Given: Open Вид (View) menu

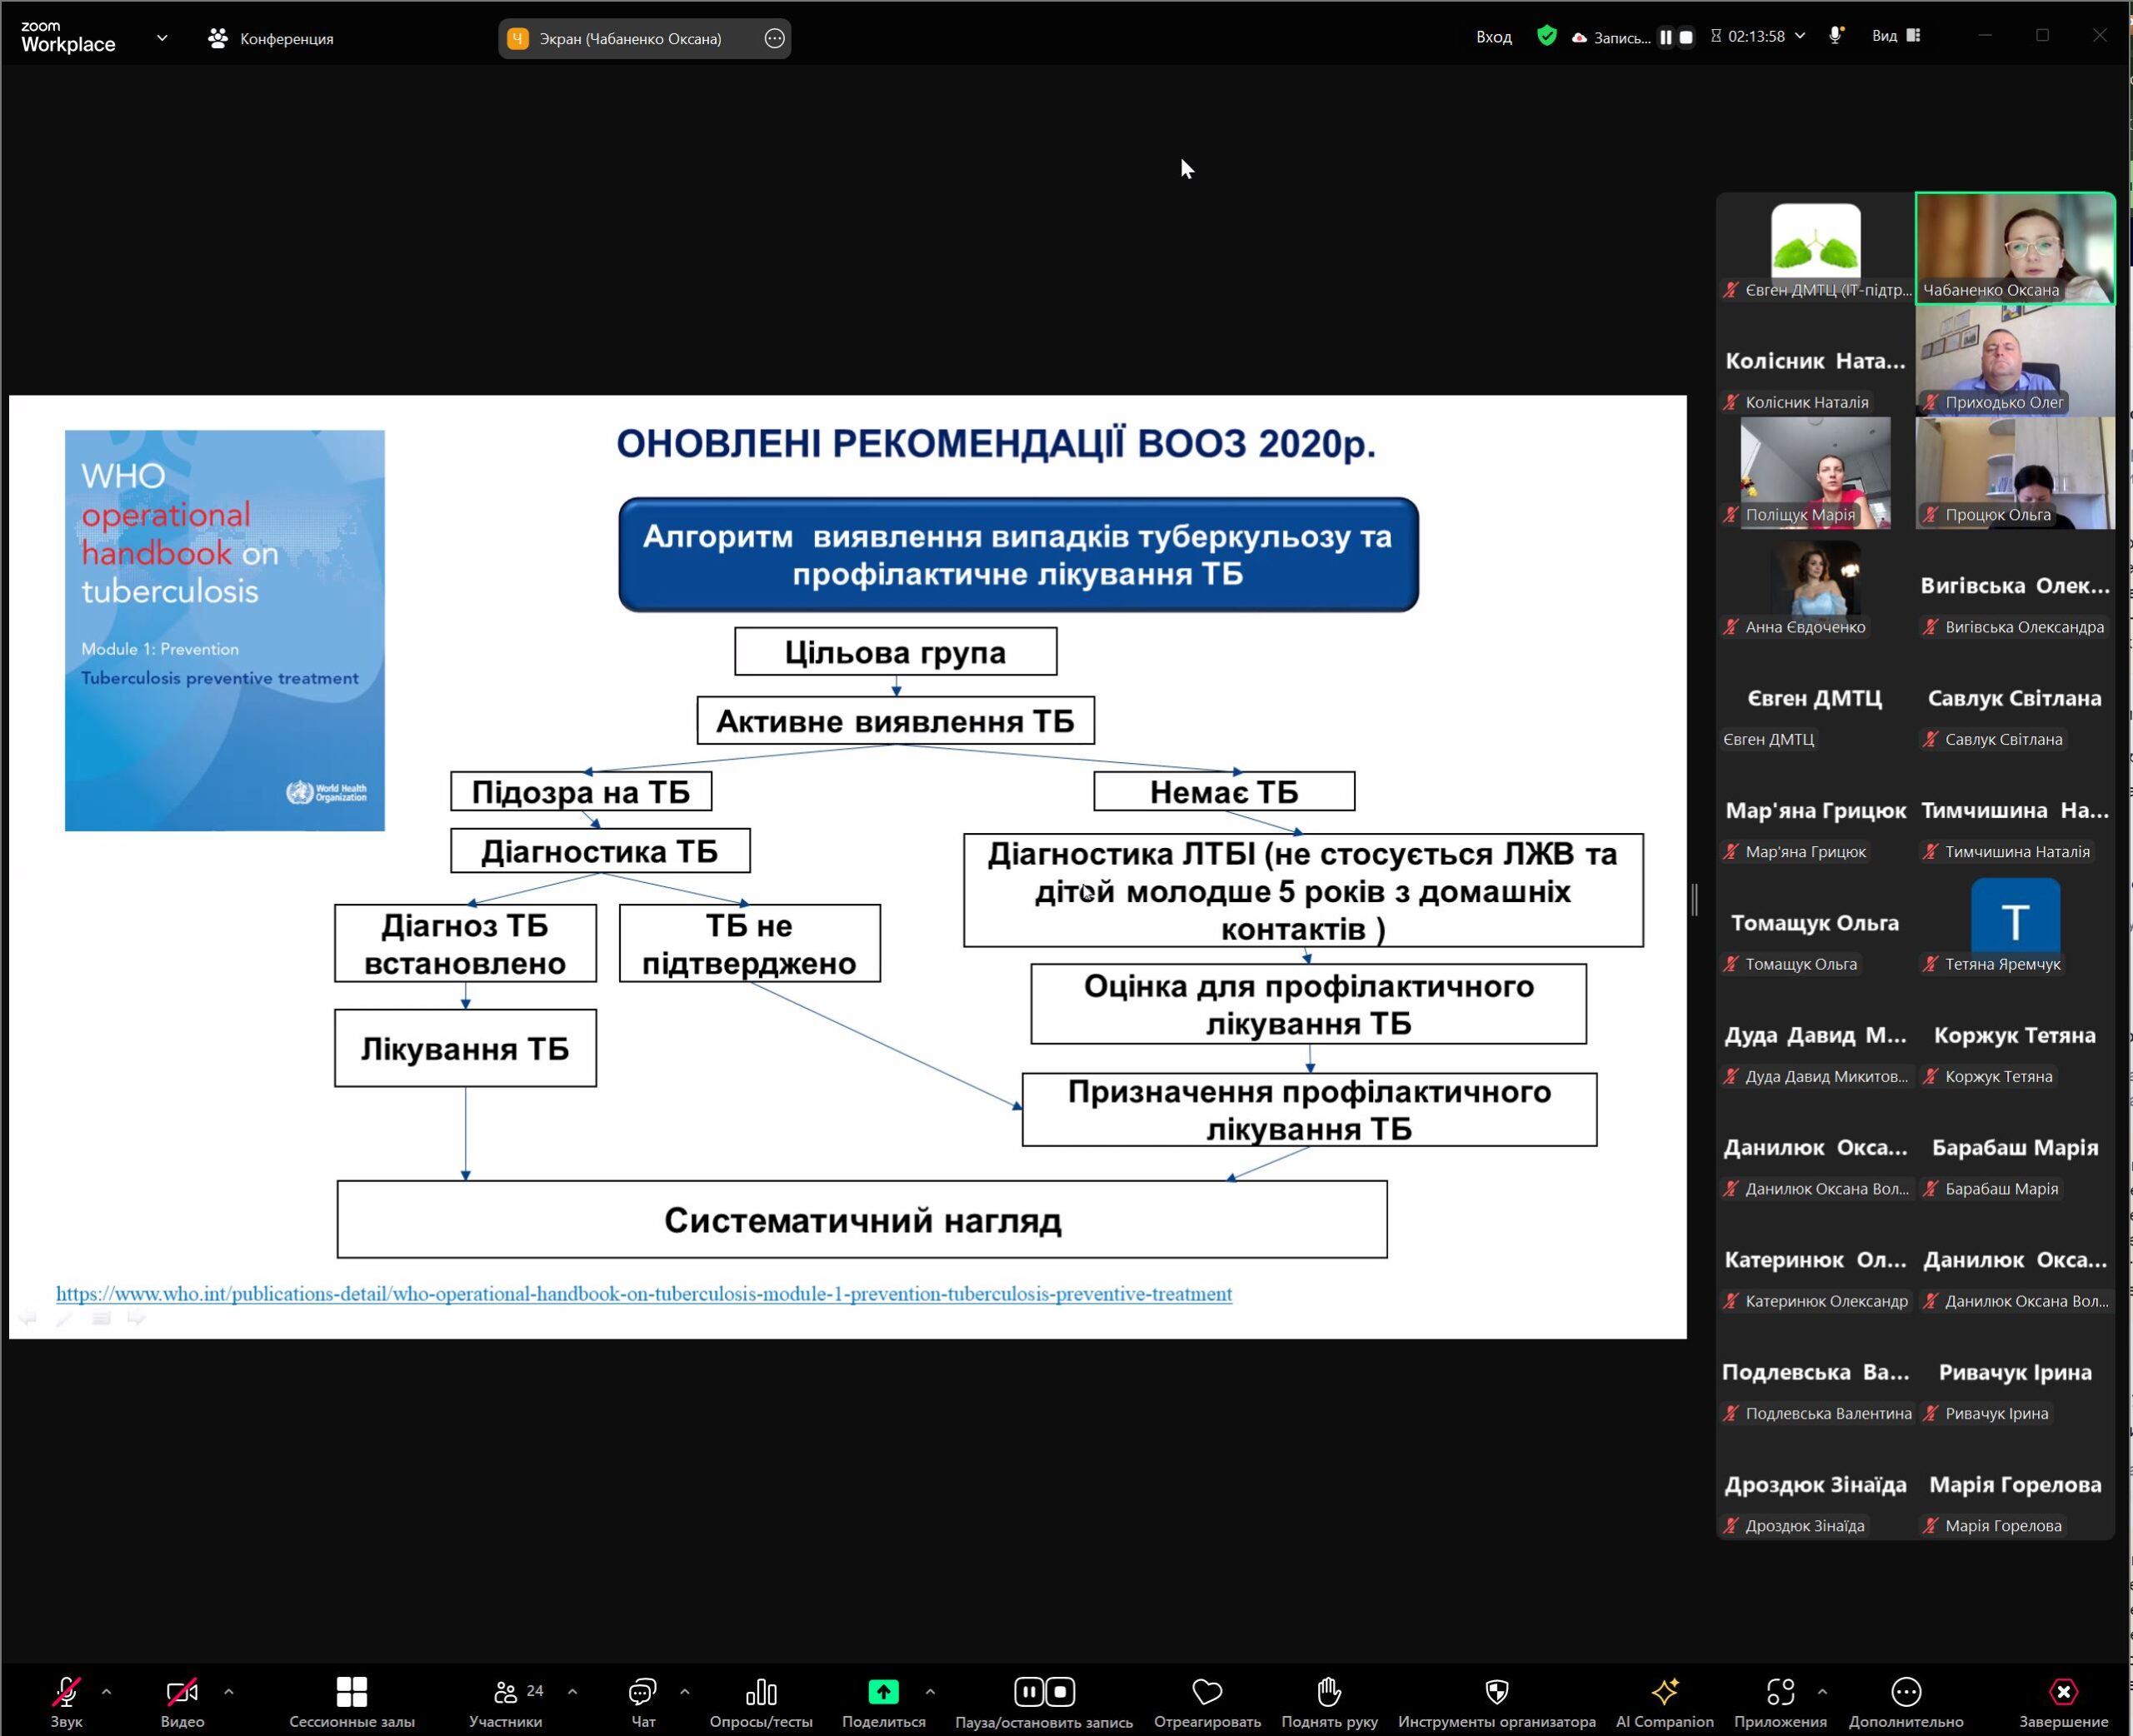Looking at the screenshot, I should tap(1895, 36).
